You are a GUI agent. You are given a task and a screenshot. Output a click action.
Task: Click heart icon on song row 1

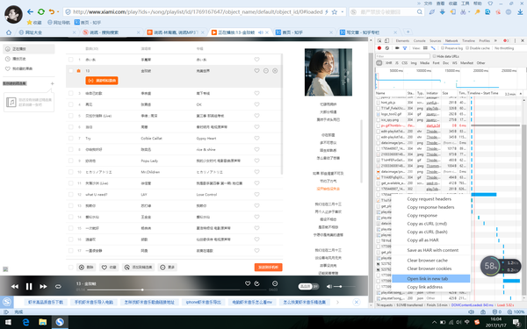click(x=256, y=60)
